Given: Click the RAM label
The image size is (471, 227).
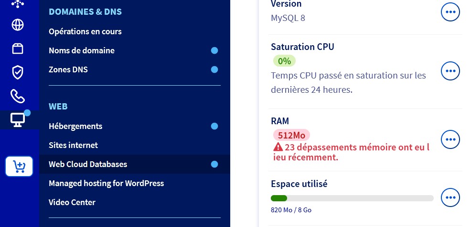Looking at the screenshot, I should (x=280, y=121).
